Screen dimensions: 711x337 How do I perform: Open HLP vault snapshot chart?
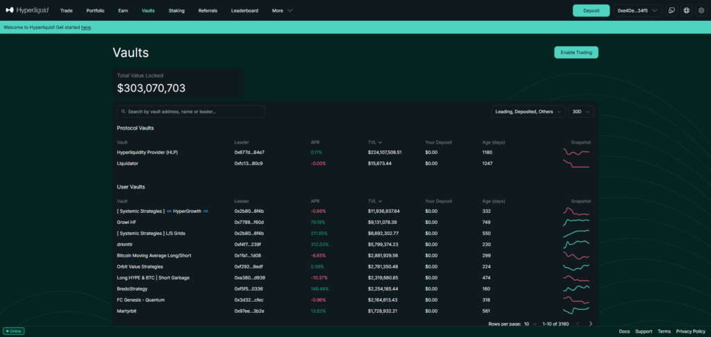click(576, 152)
